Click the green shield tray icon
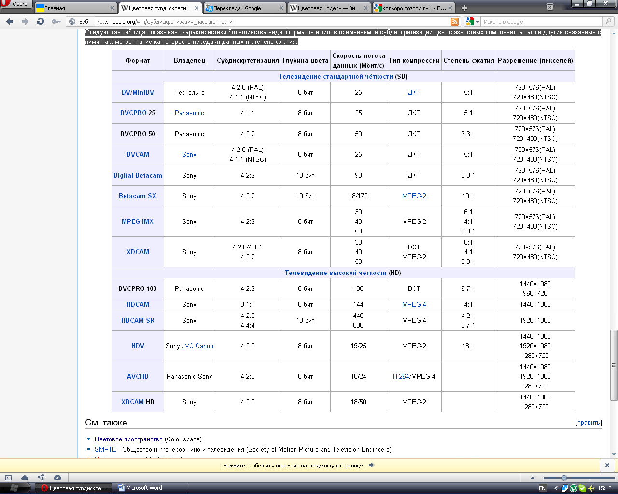The width and height of the screenshot is (618, 494). [582, 488]
